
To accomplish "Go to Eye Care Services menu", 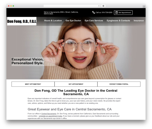I will click(x=94, y=20).
